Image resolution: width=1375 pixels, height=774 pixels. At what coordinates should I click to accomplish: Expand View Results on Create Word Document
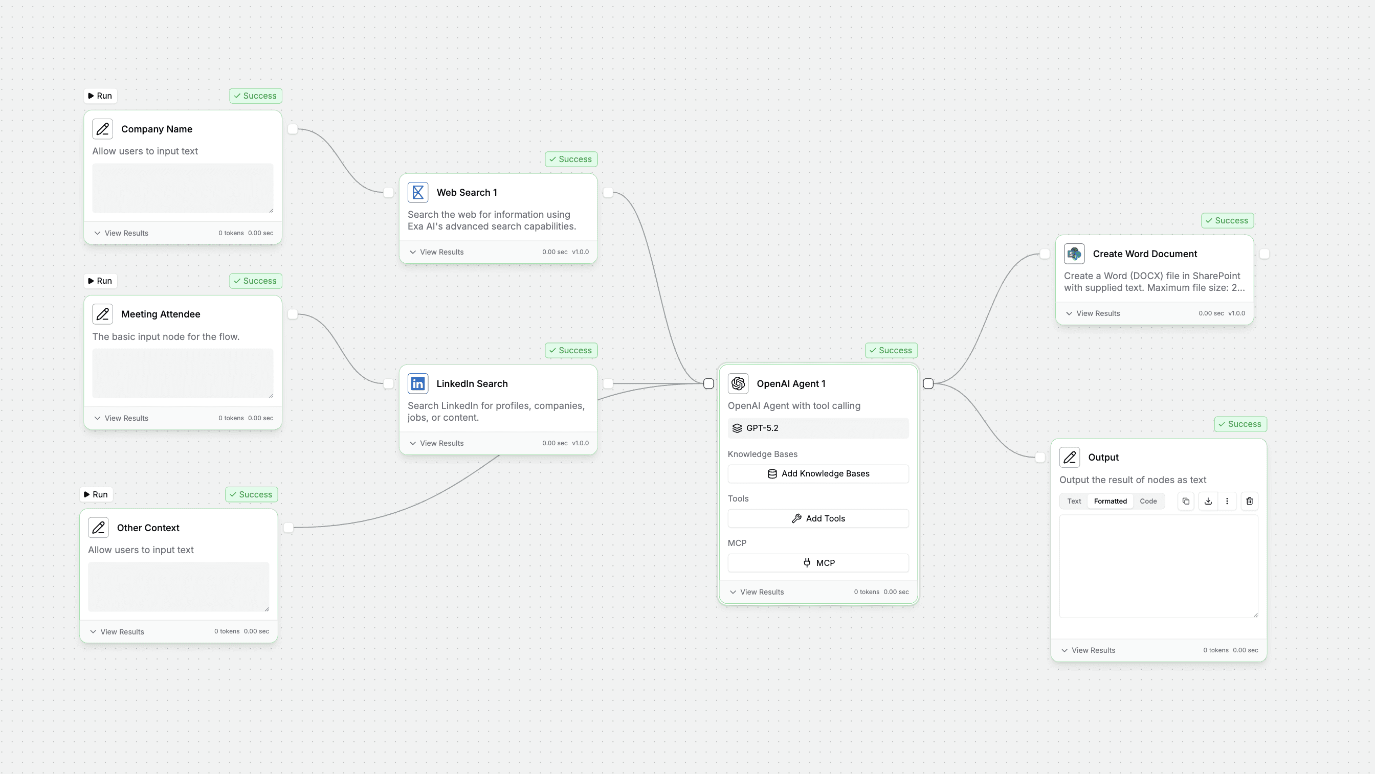(x=1092, y=313)
